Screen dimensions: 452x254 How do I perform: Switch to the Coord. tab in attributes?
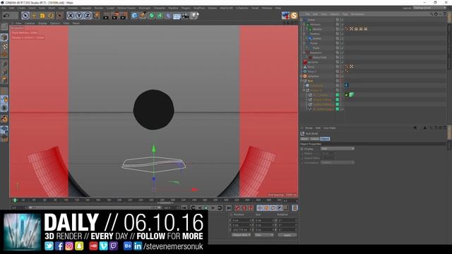click(x=314, y=139)
